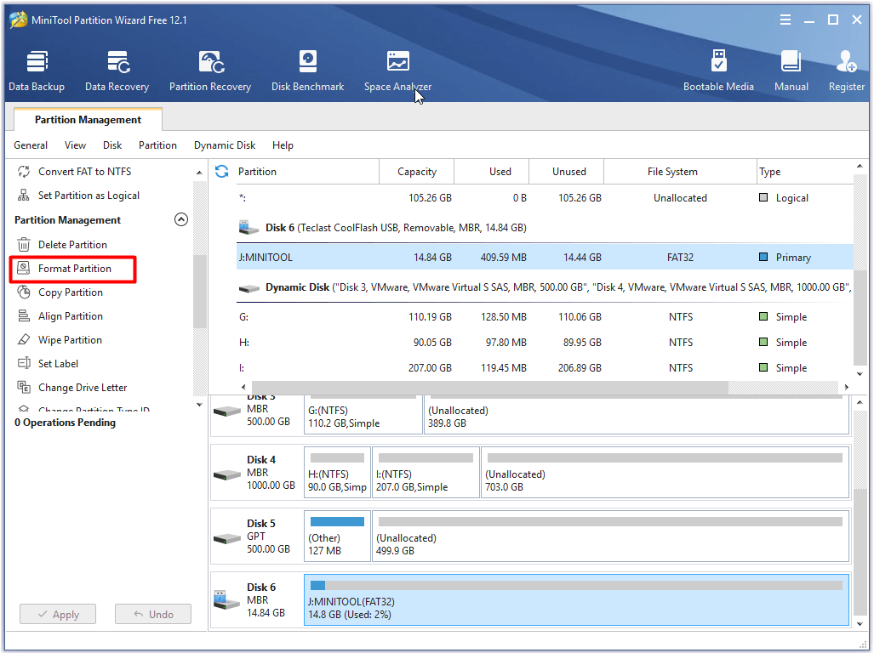Open the Manual
Screen dimensions: 874x653
[x=791, y=71]
